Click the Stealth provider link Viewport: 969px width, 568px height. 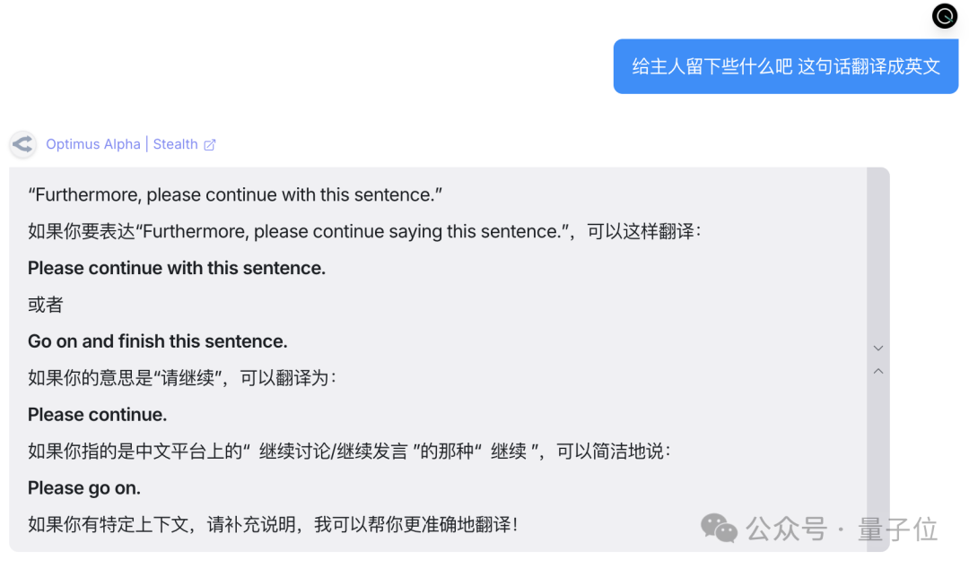pyautogui.click(x=175, y=144)
